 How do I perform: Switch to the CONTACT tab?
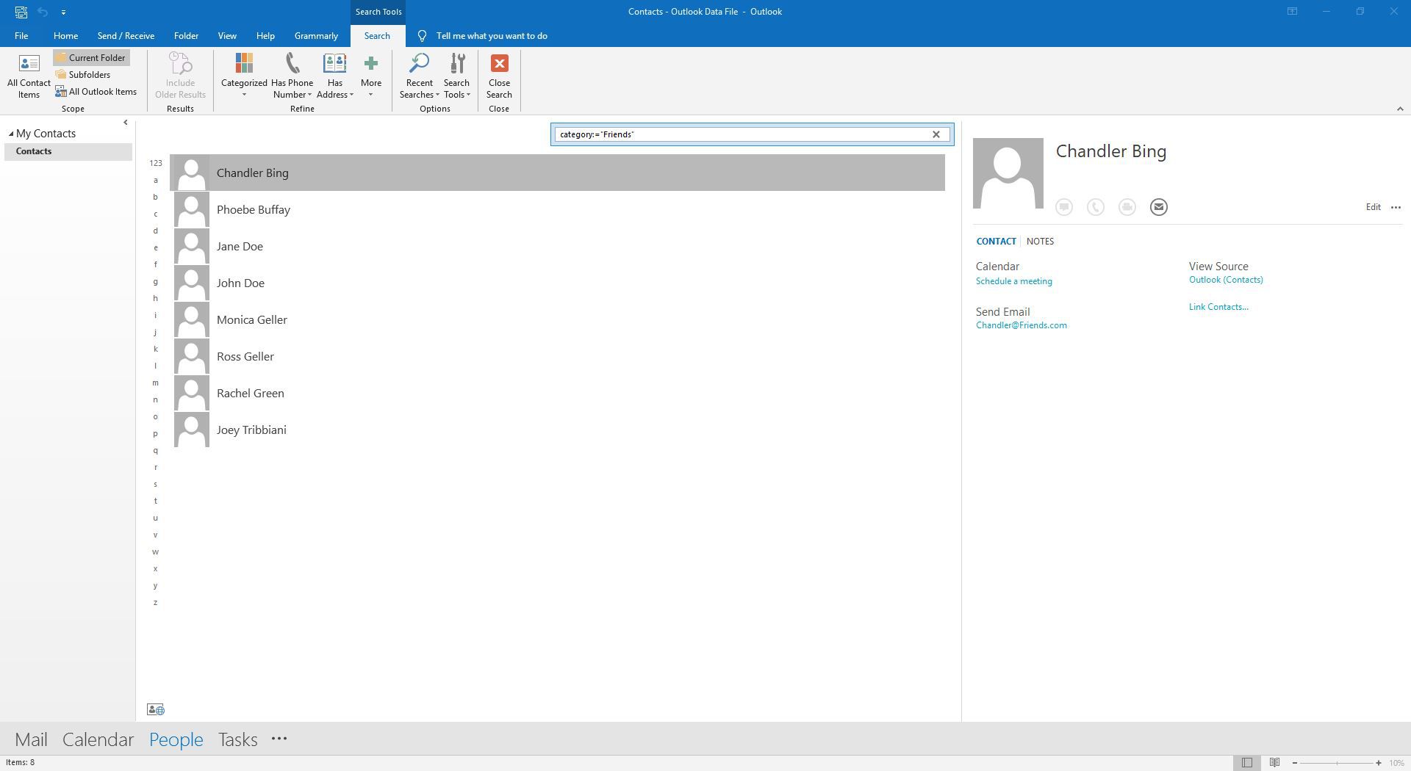click(996, 242)
